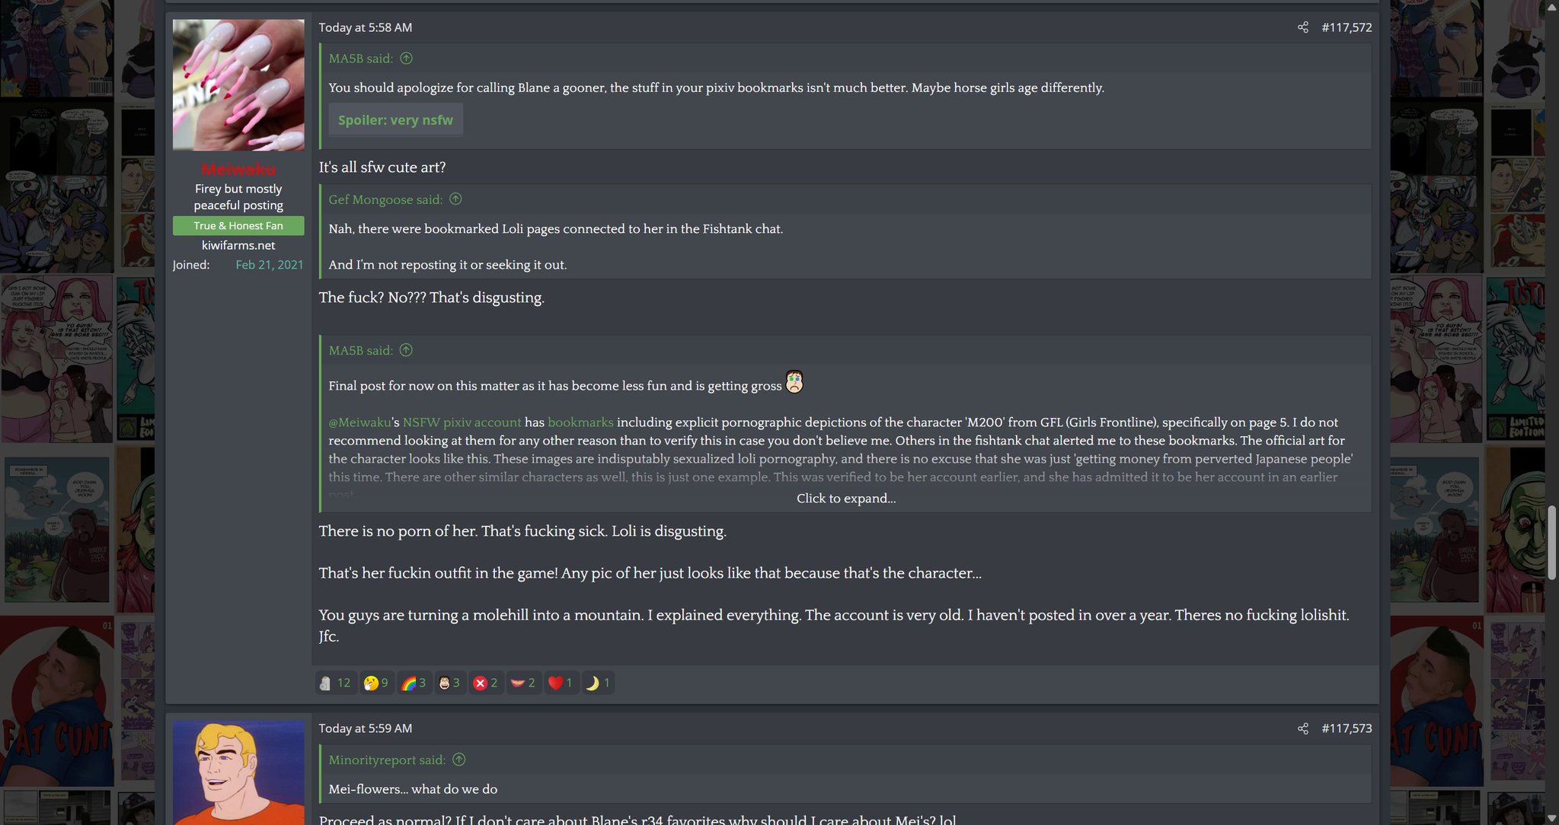Viewport: 1559px width, 825px height.
Task: Click the crescent moon reaction
Action: [x=597, y=683]
